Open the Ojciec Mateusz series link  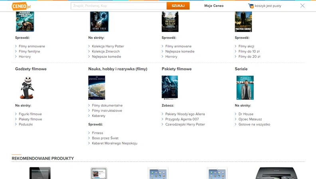(250, 119)
